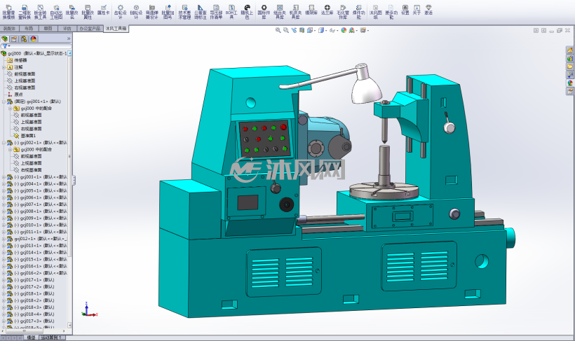The width and height of the screenshot is (575, 341).
Task: Select the 批量改名 batch rename tool
Action: click(72, 12)
